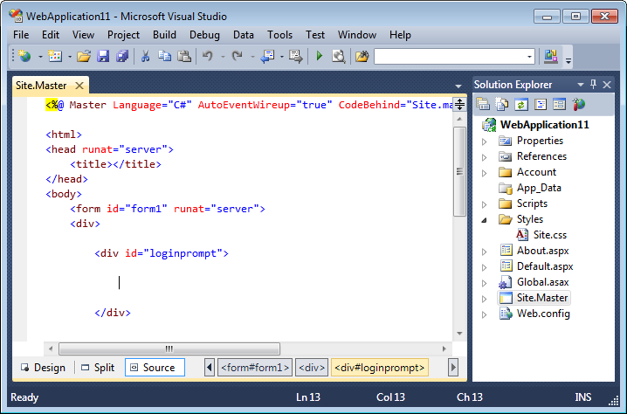This screenshot has width=627, height=414.
Task: Open the Navigate Backward dropdown arrow
Action: click(282, 57)
